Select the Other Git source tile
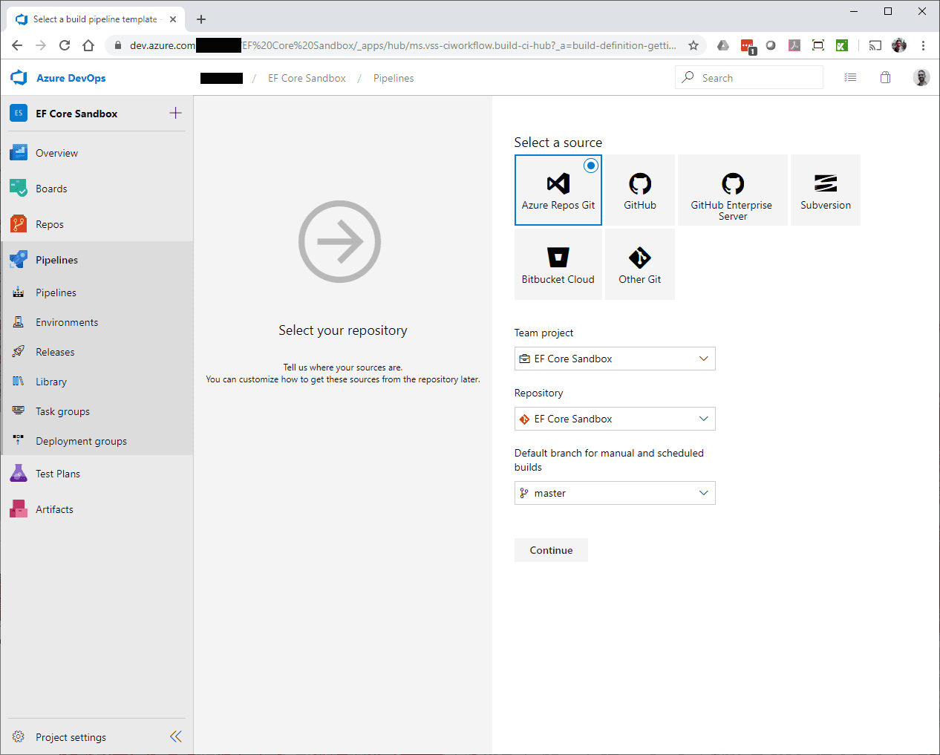Screen dimensions: 940x755 coord(639,264)
